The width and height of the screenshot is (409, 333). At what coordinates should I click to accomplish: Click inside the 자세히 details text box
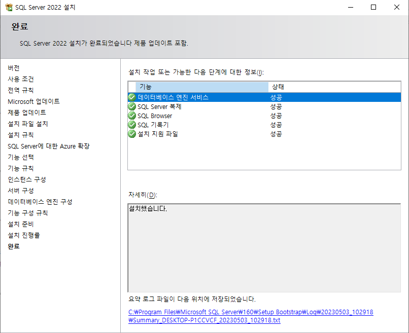tap(264, 248)
